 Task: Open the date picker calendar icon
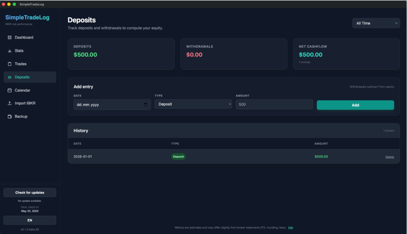coord(145,104)
